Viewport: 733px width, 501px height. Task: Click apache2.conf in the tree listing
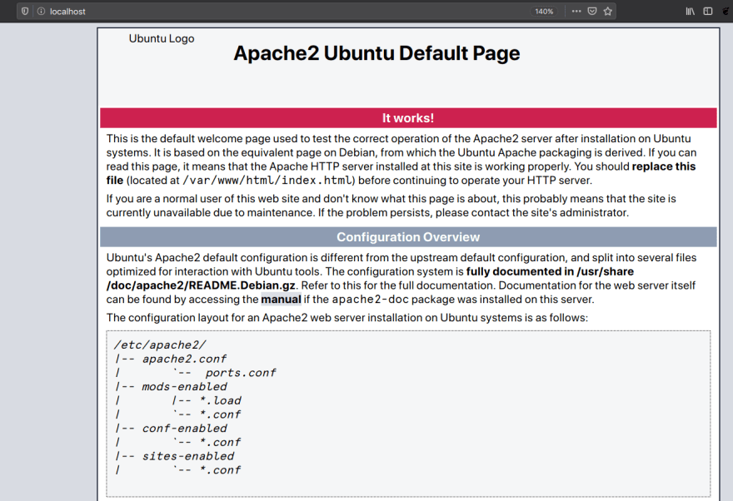click(x=184, y=359)
